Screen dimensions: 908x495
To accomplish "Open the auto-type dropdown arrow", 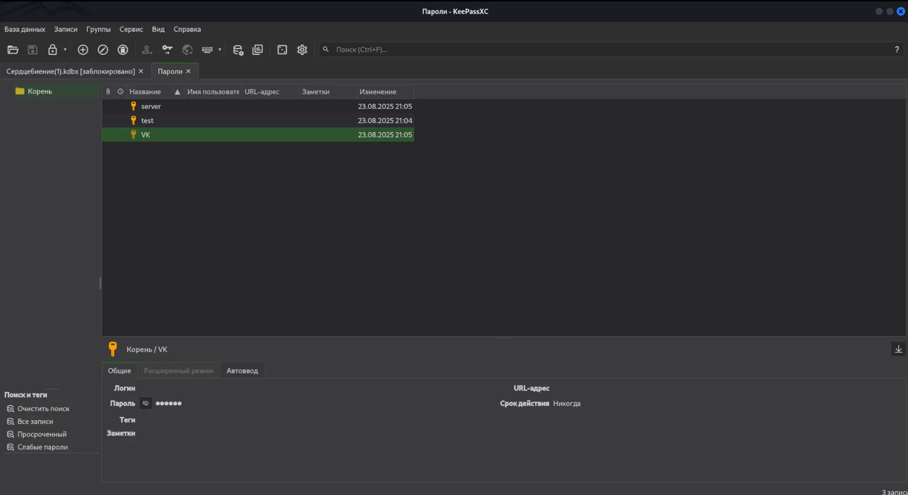I will [220, 50].
